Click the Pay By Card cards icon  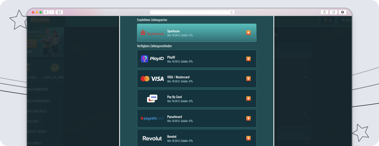click(152, 98)
